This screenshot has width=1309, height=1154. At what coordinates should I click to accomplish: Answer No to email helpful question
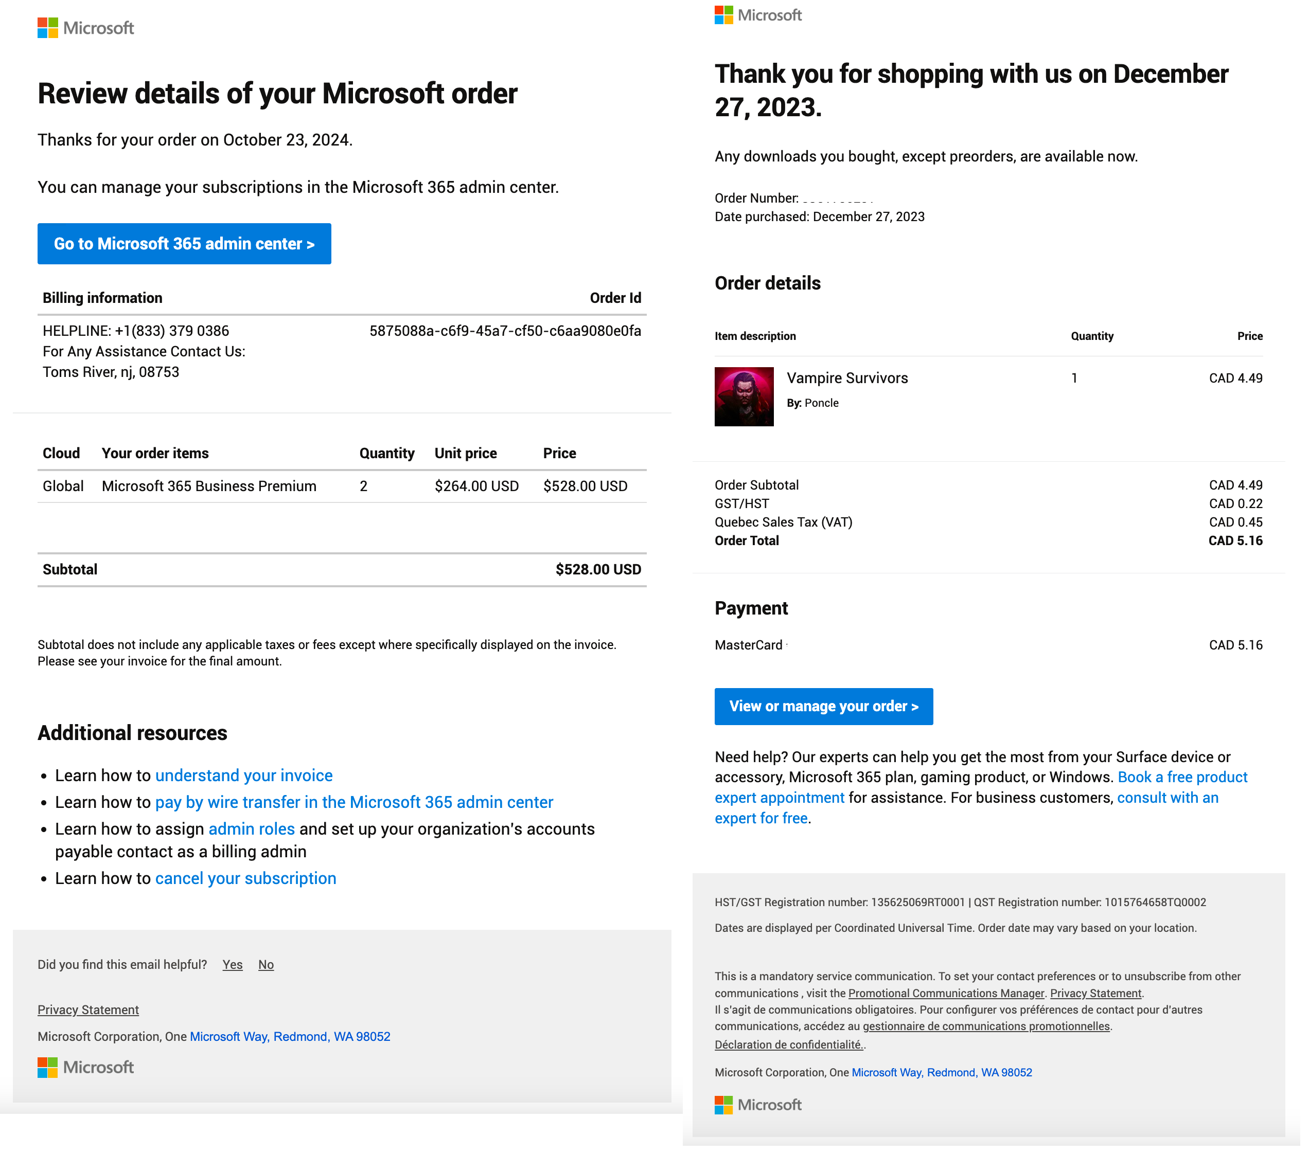pyautogui.click(x=266, y=965)
